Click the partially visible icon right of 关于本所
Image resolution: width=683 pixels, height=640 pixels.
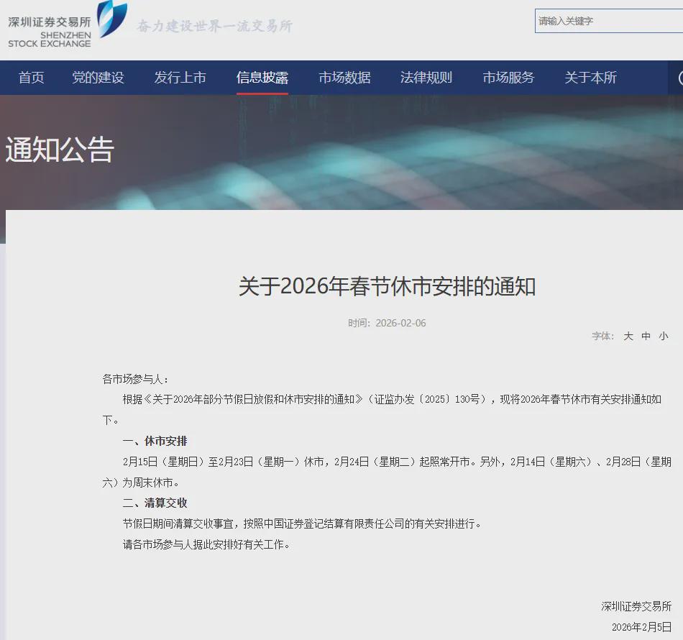click(679, 78)
